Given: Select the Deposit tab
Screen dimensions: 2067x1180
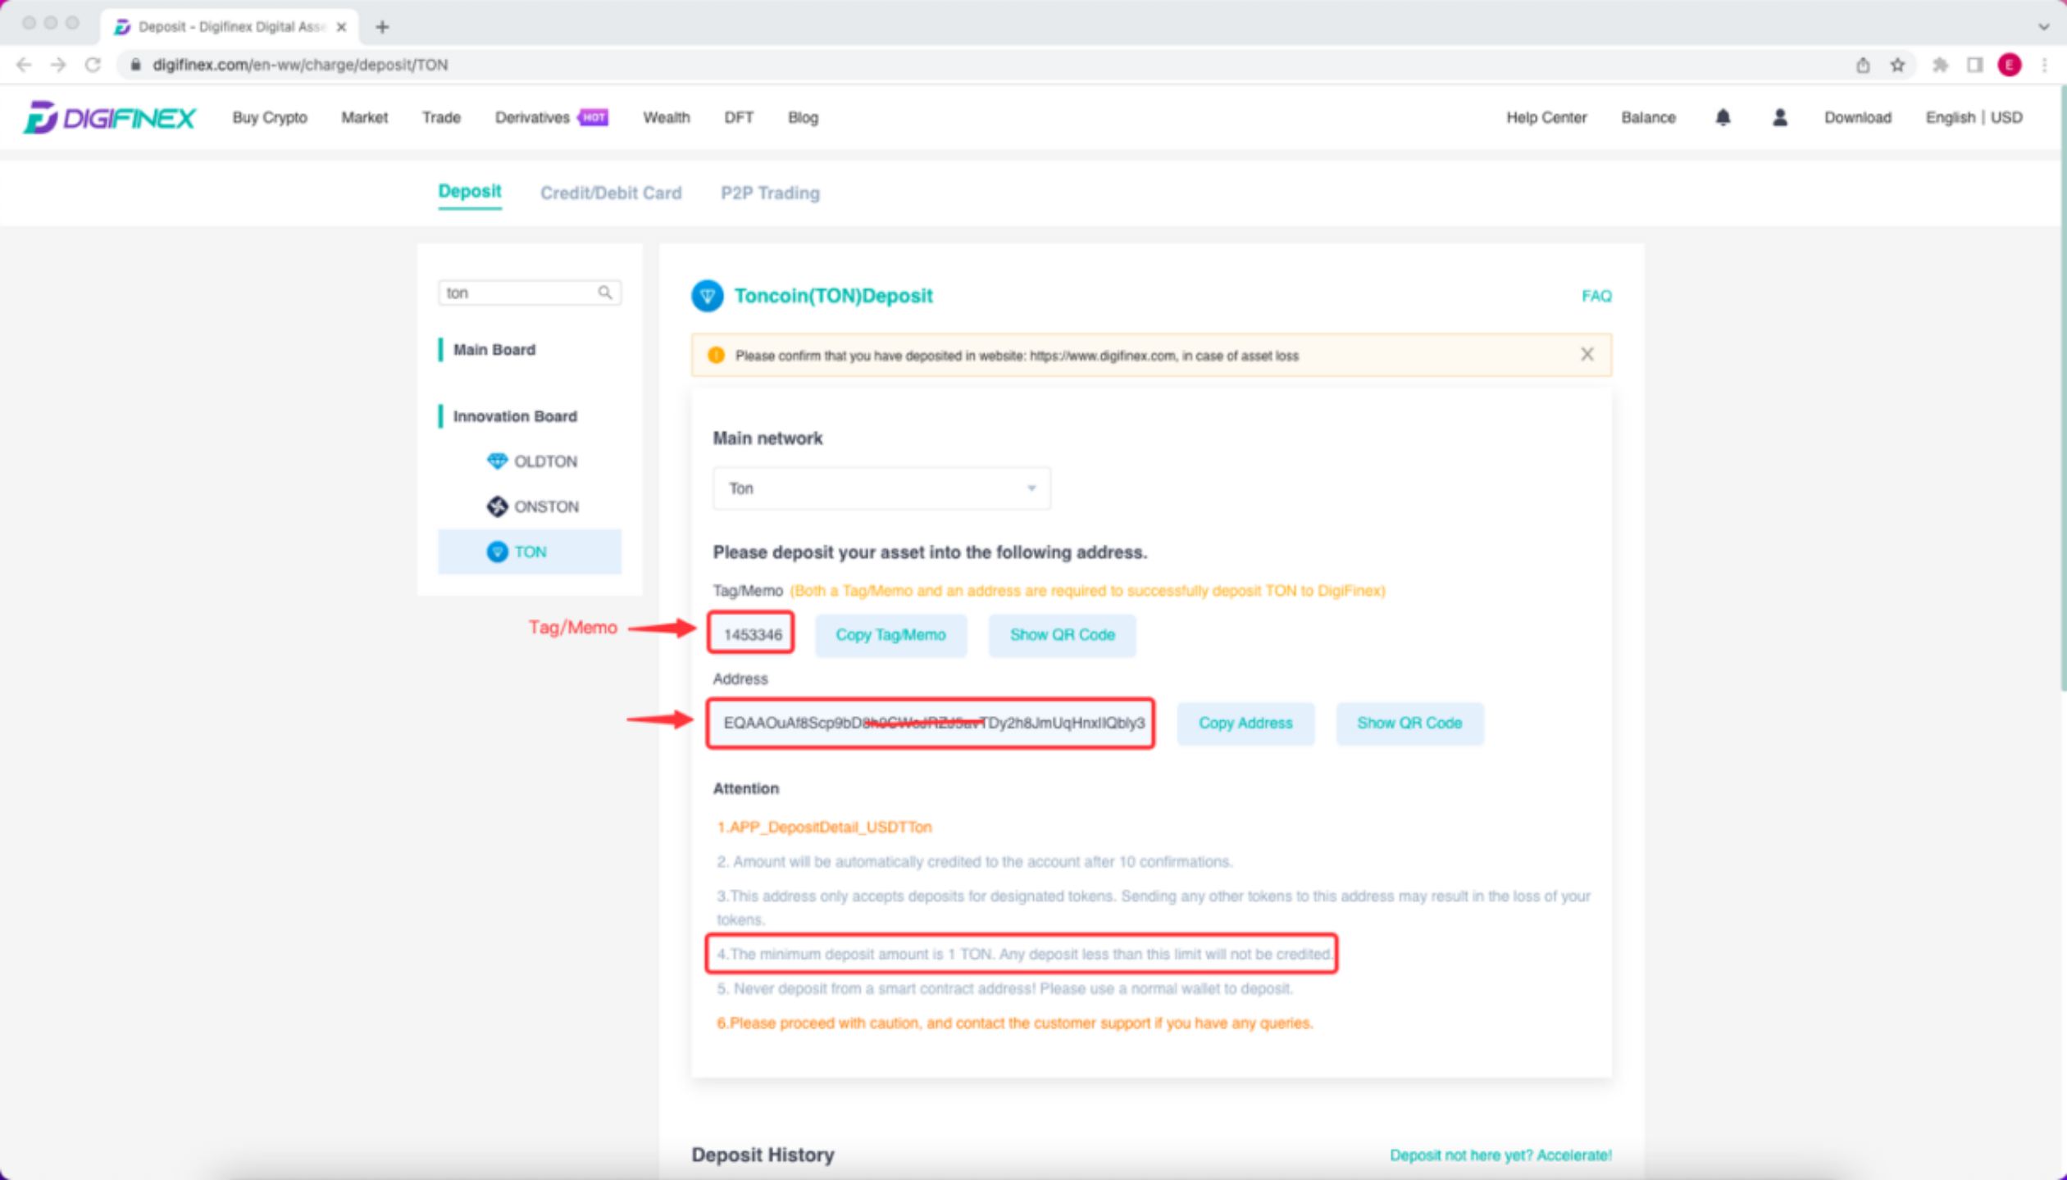Looking at the screenshot, I should click(x=469, y=192).
